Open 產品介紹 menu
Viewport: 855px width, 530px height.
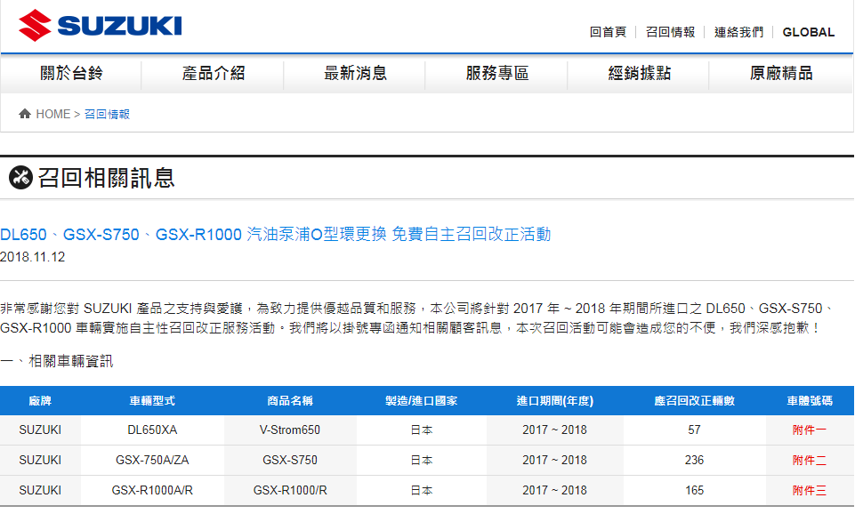(x=214, y=73)
